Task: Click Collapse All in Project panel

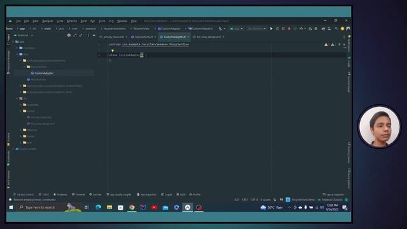Action: click(81, 36)
